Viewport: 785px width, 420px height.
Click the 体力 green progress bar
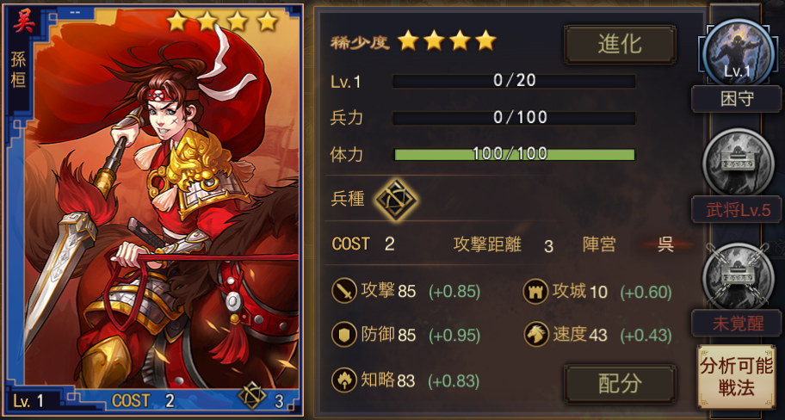[x=514, y=154]
